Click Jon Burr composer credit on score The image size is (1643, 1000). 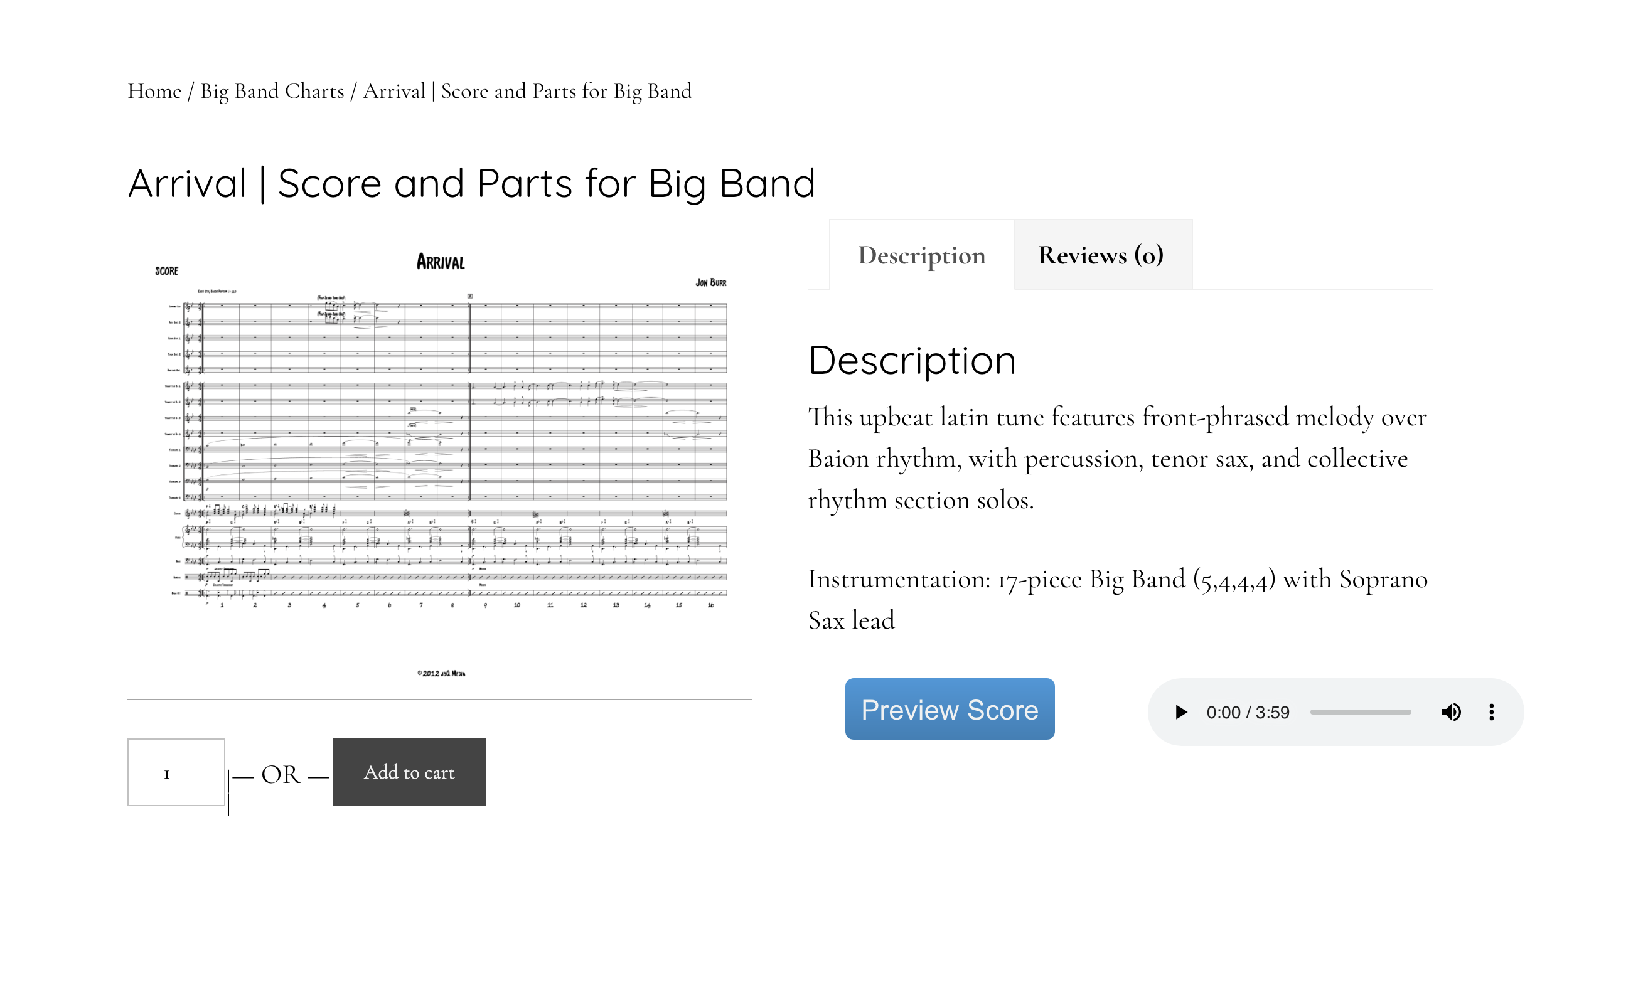(711, 283)
